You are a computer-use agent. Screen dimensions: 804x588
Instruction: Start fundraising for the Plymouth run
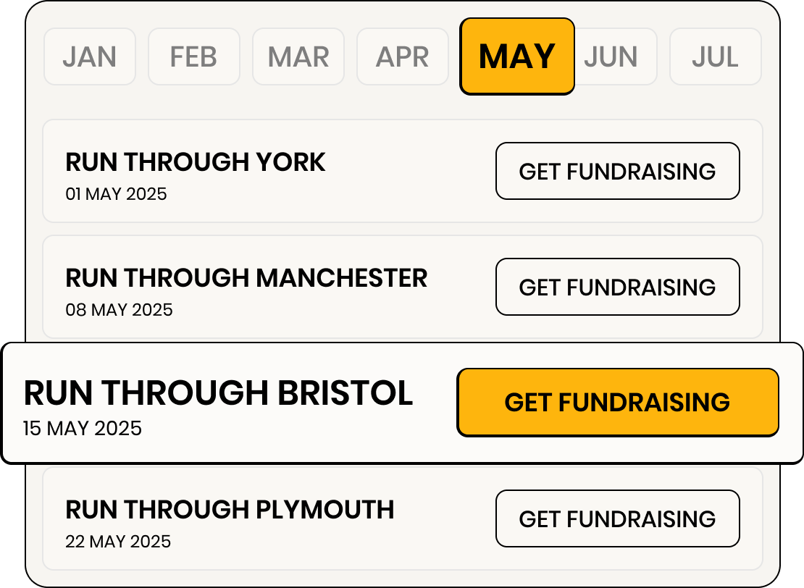617,518
